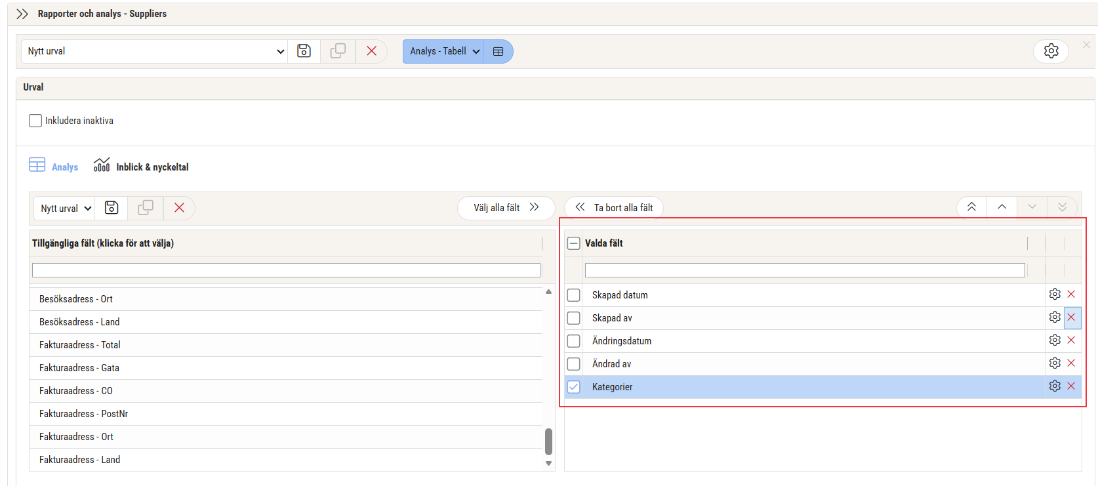Image resolution: width=1098 pixels, height=486 pixels.
Task: Click the available fields scrollbar thumb
Action: point(548,441)
